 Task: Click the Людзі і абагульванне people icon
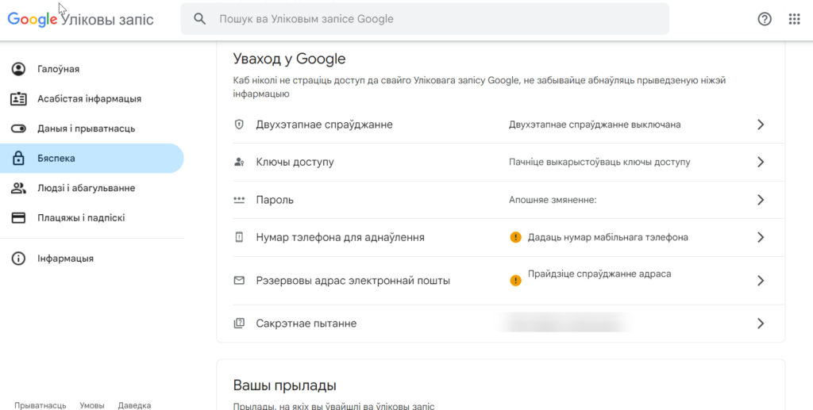19,188
